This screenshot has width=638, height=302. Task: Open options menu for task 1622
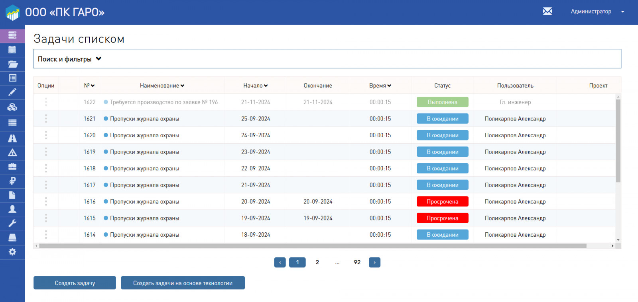click(x=46, y=102)
